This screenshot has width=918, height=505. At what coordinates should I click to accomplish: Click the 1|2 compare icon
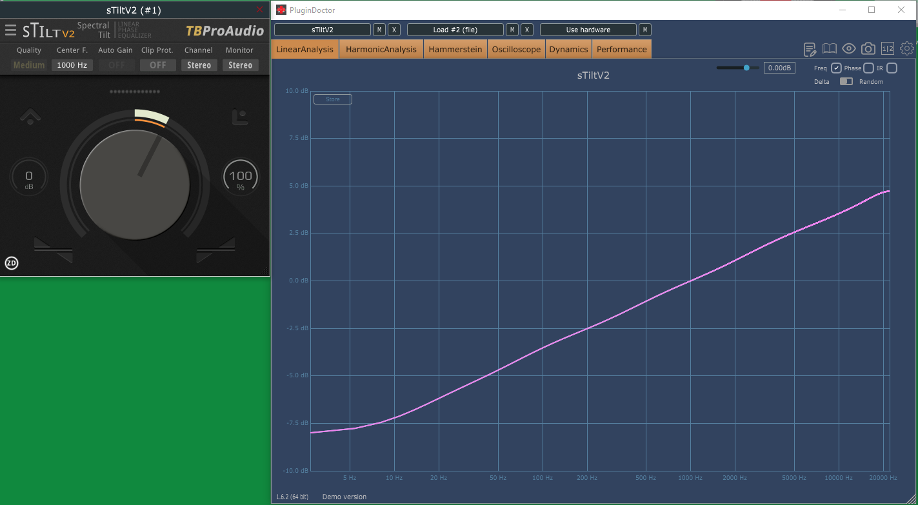tap(888, 48)
